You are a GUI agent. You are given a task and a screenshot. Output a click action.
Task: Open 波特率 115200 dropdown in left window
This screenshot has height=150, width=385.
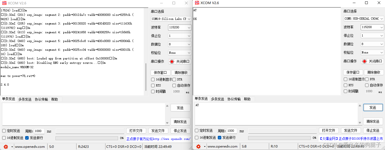point(180,28)
